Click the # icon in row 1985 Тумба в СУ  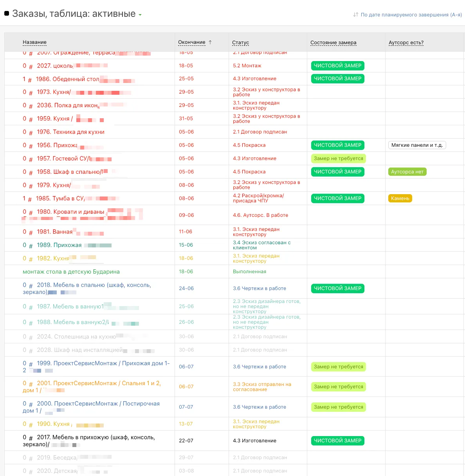point(30,199)
